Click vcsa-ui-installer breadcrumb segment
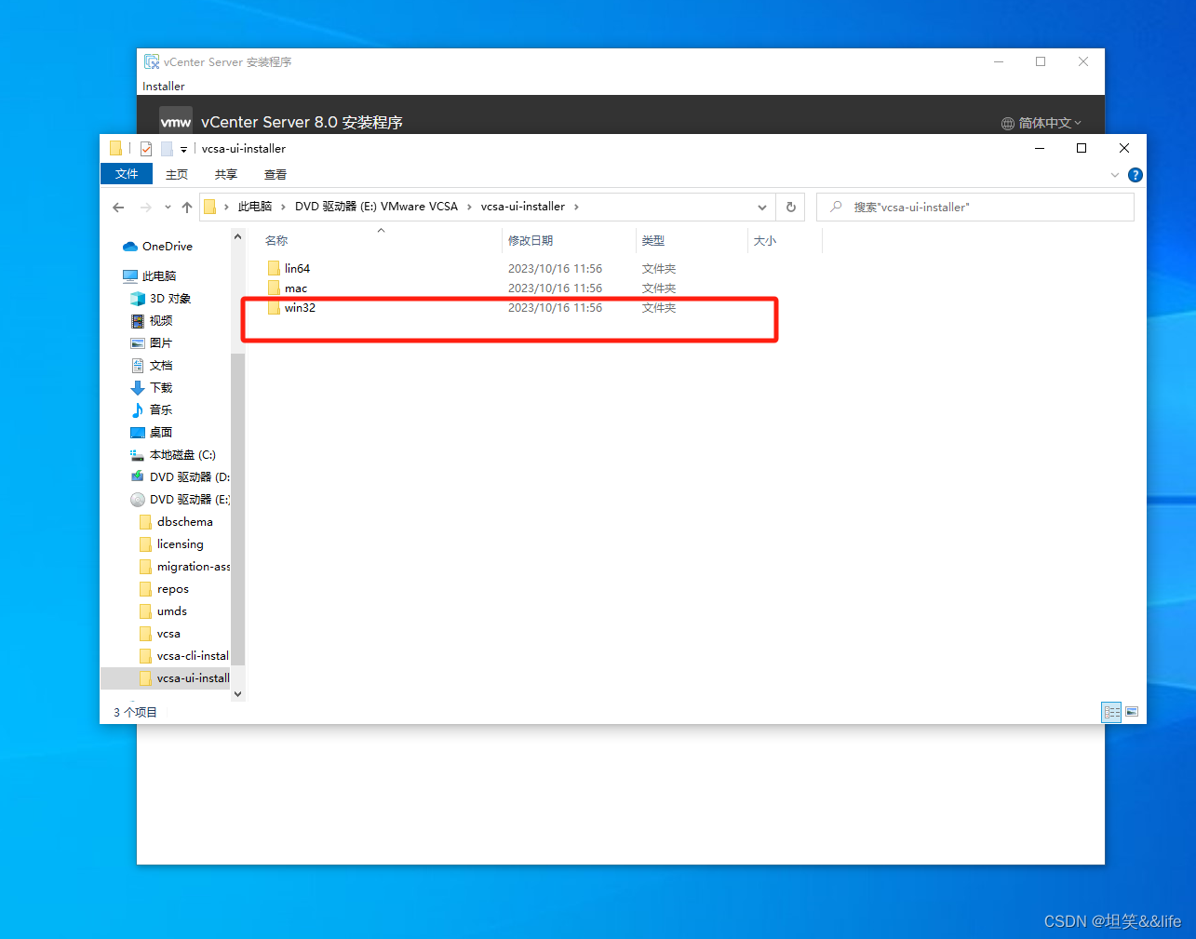 tap(523, 207)
